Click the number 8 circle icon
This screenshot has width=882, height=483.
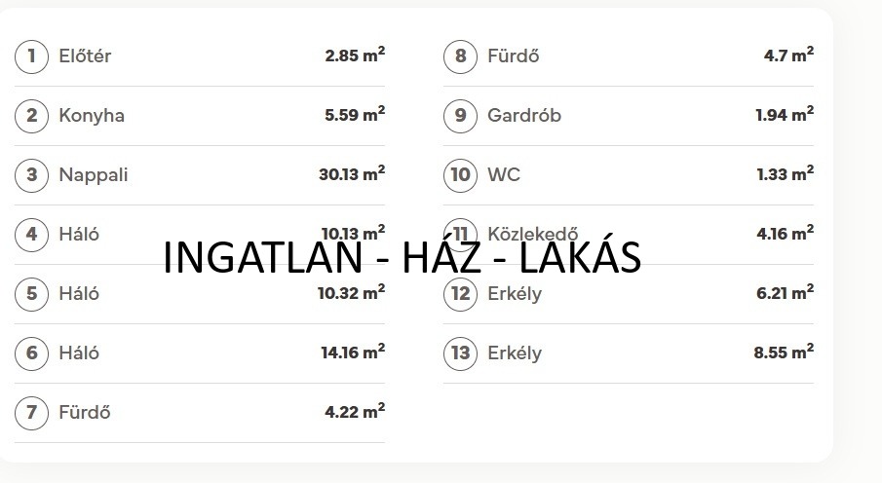pyautogui.click(x=460, y=56)
